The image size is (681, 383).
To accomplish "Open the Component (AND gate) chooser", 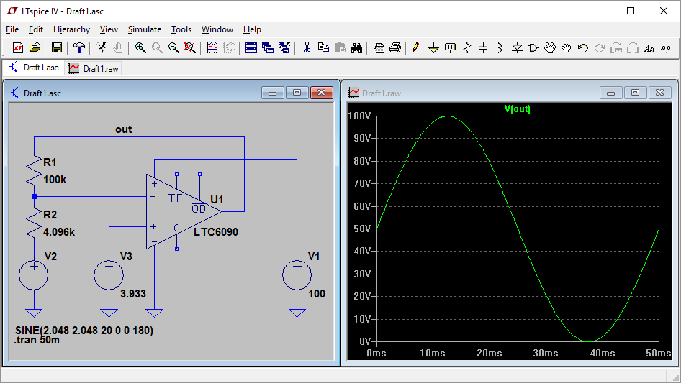I will (533, 47).
